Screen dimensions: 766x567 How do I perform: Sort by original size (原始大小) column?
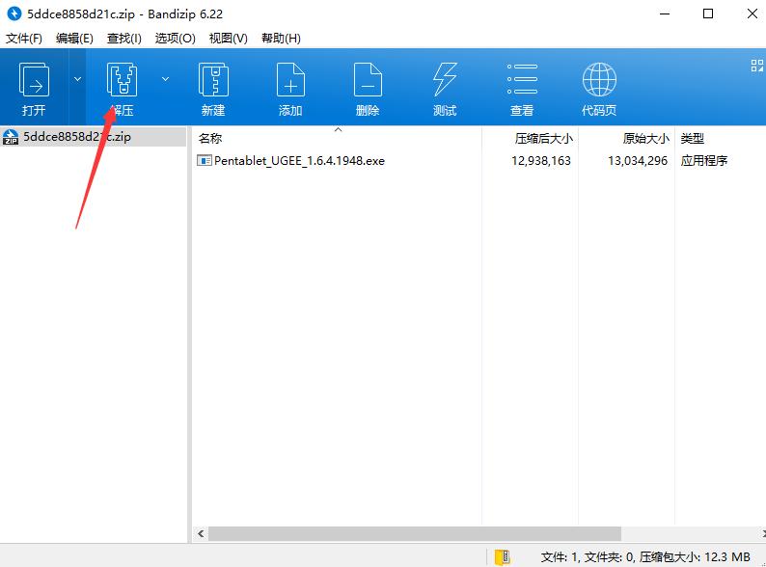tap(645, 139)
